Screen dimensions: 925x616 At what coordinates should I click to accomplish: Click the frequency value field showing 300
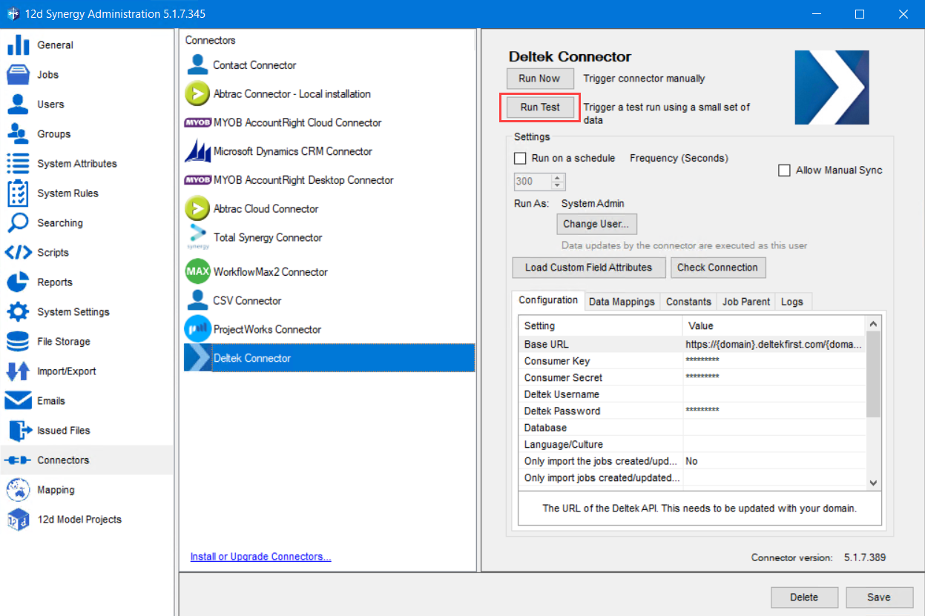click(x=533, y=182)
